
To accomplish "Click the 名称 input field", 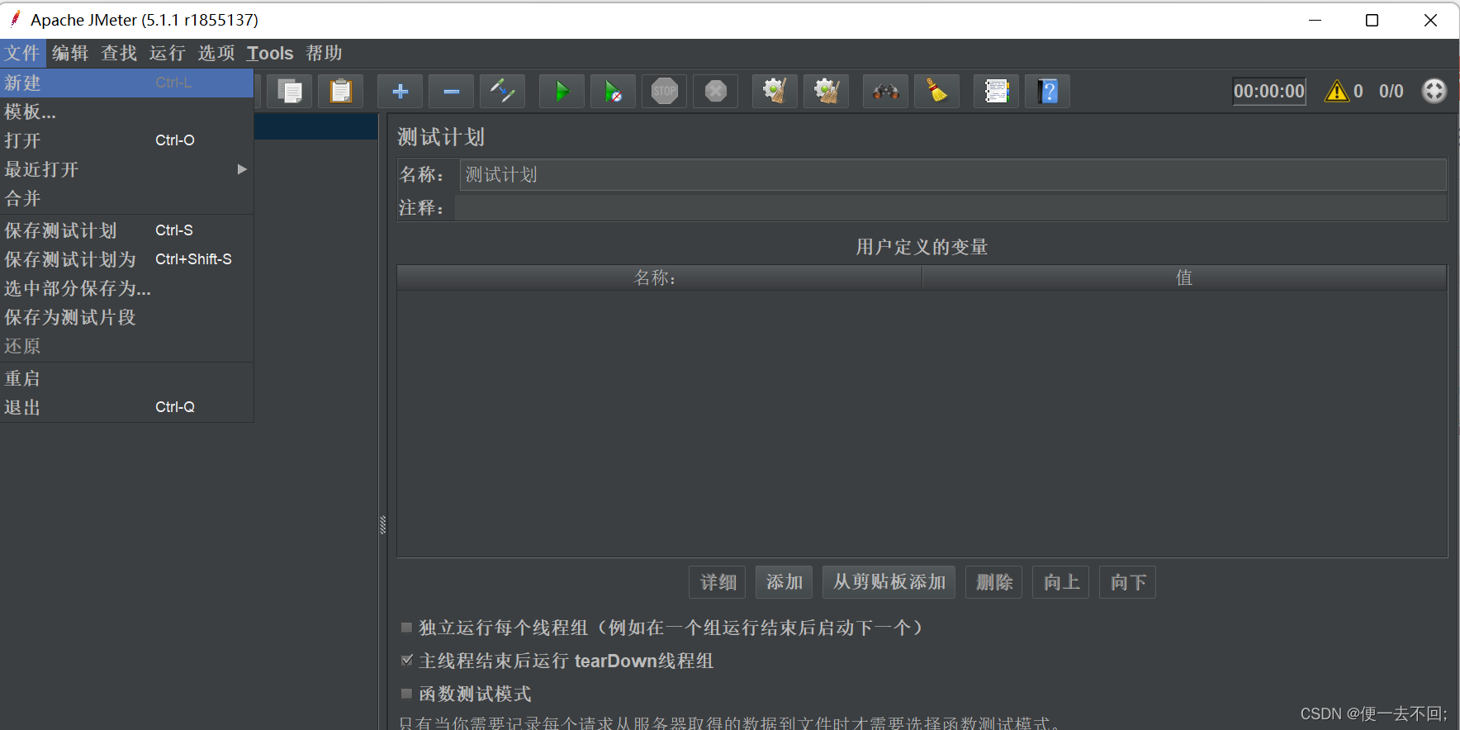I will coord(953,174).
